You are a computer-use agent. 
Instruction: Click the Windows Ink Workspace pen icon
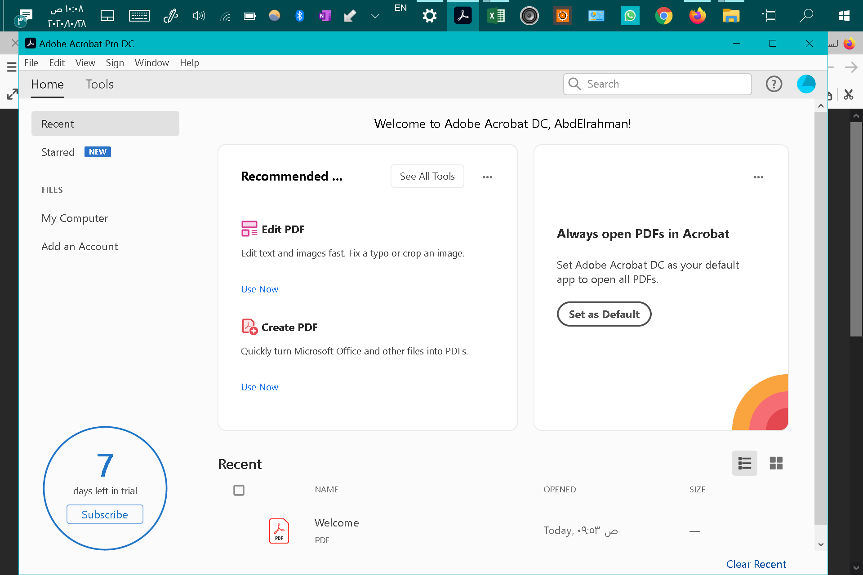(x=171, y=16)
